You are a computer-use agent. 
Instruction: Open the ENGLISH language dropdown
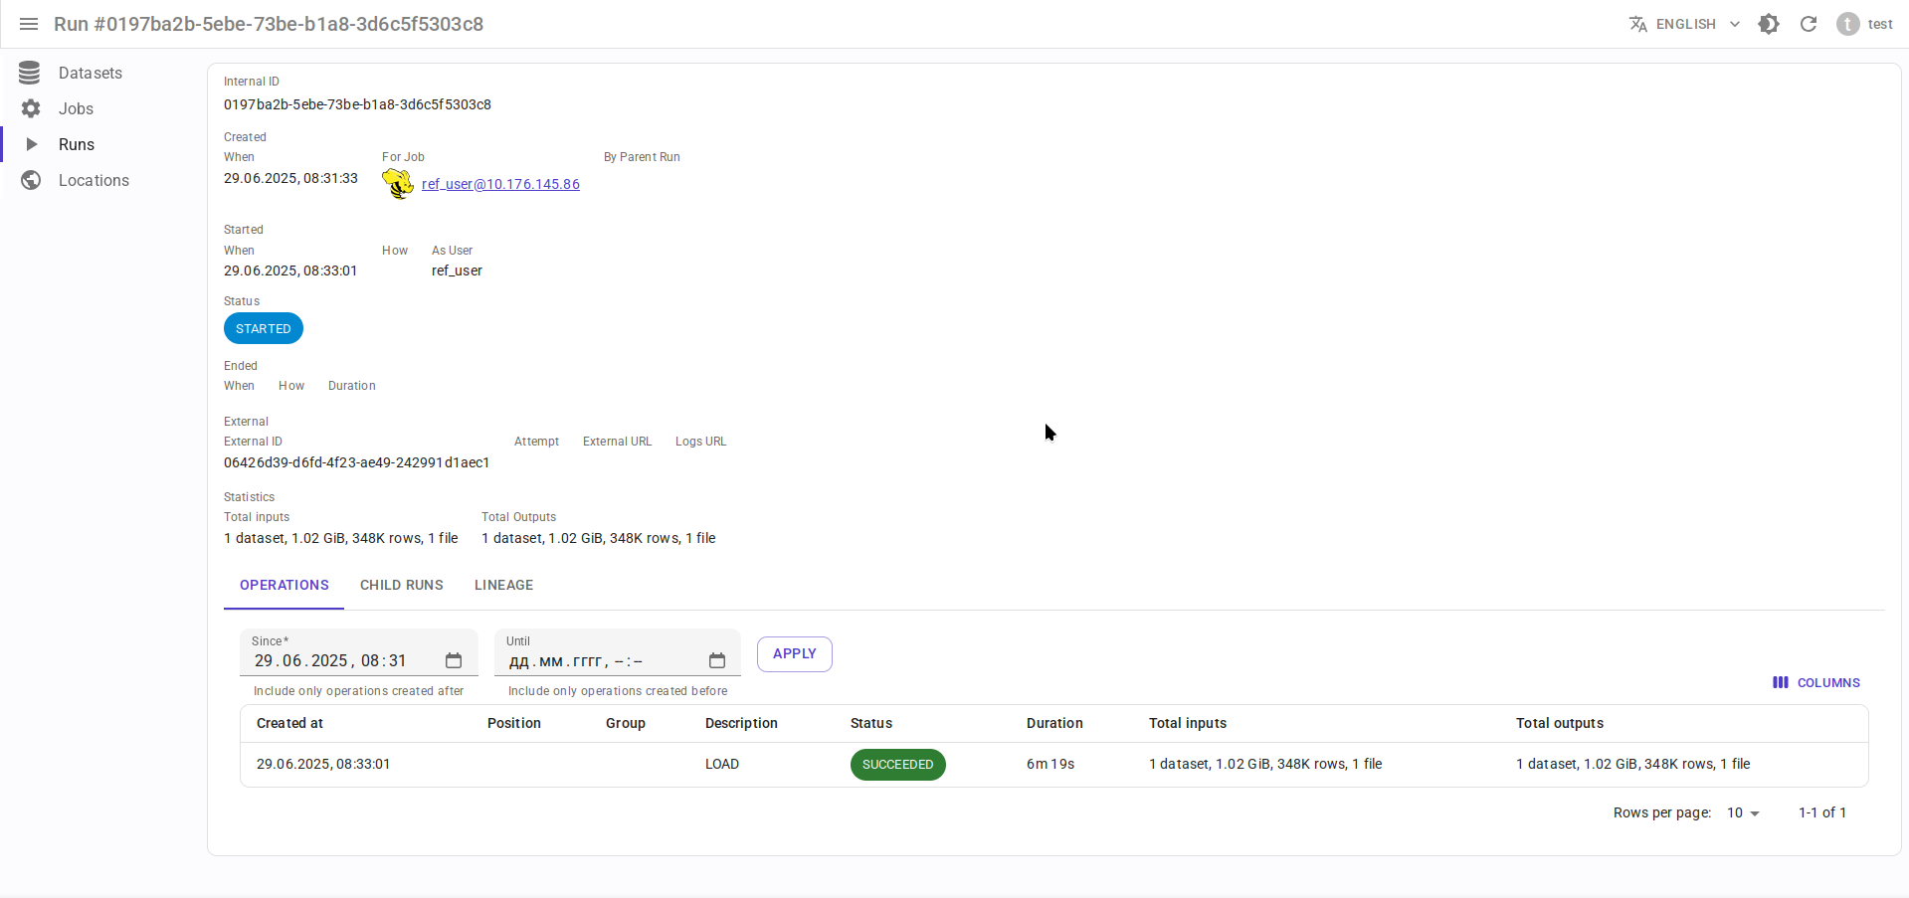[x=1684, y=24]
